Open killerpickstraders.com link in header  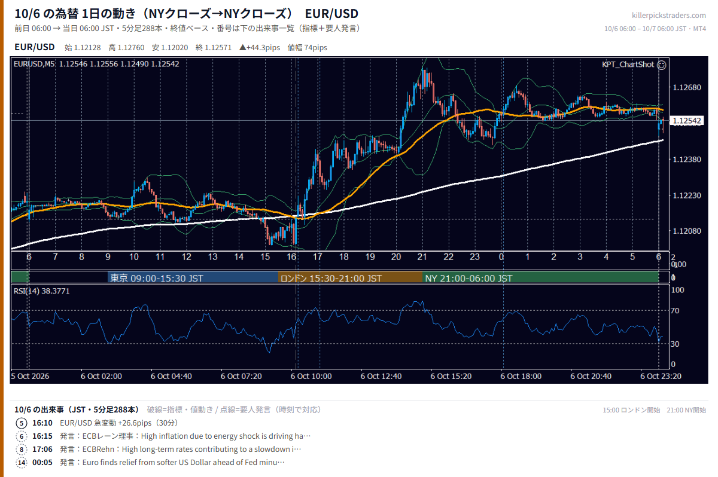click(668, 15)
